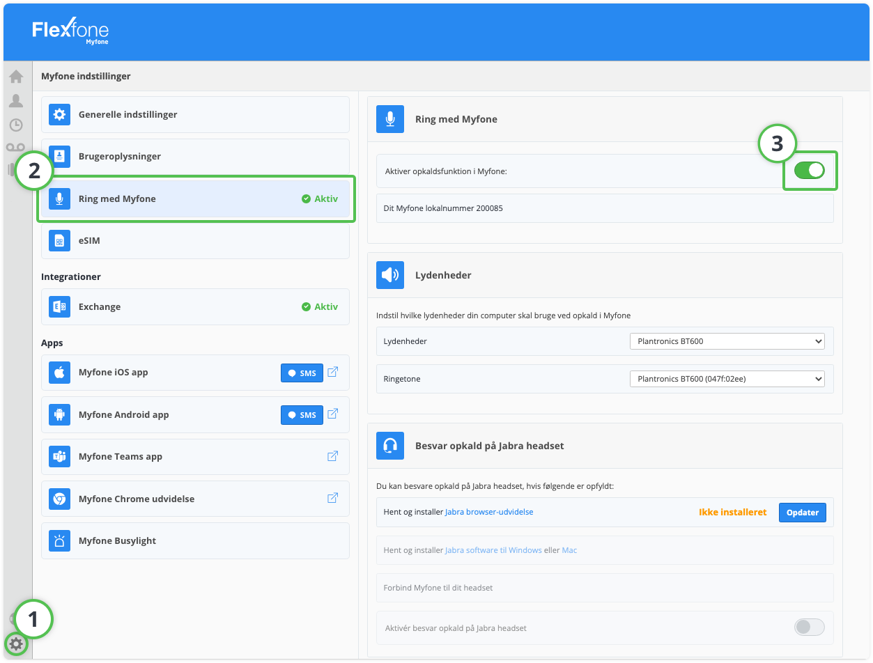This screenshot has height=663, width=873.
Task: Open external link for Myfone Chrome udvidelse
Action: [x=333, y=499]
